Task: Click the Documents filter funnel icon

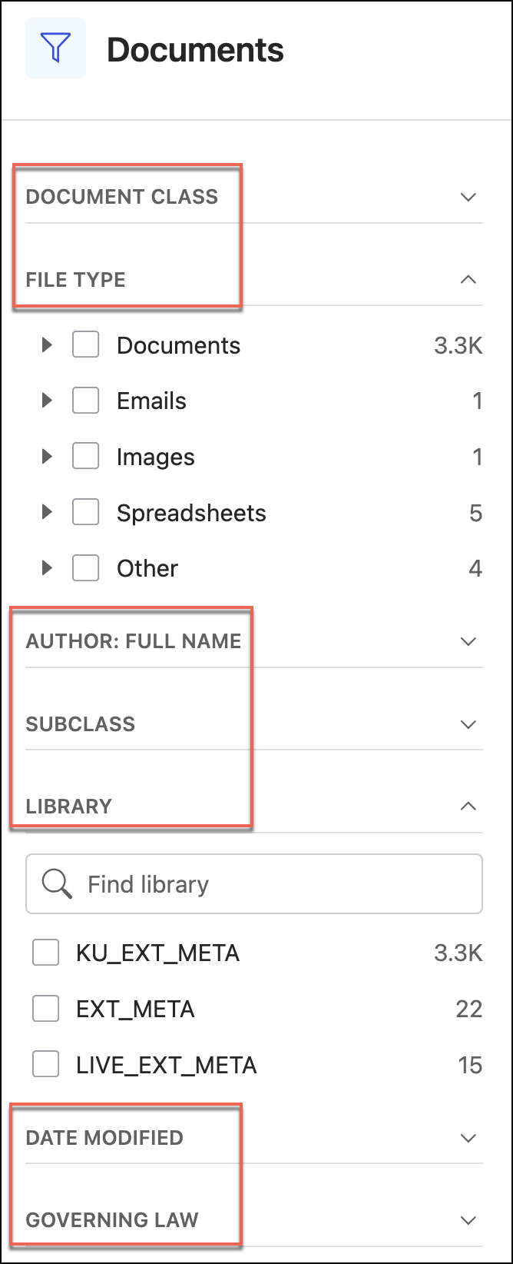Action: click(55, 48)
